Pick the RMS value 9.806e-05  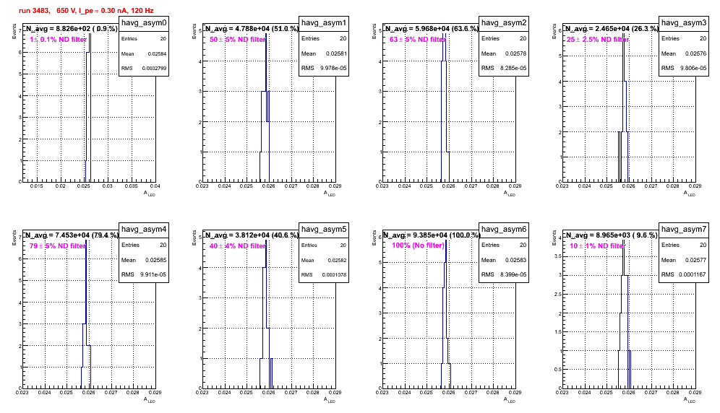(x=693, y=69)
